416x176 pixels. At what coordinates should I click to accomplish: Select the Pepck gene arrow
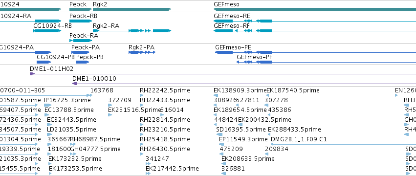81,9
